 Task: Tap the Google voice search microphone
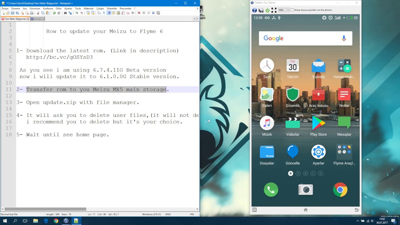coord(344,38)
